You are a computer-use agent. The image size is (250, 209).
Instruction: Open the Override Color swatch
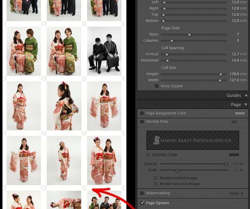(234, 155)
